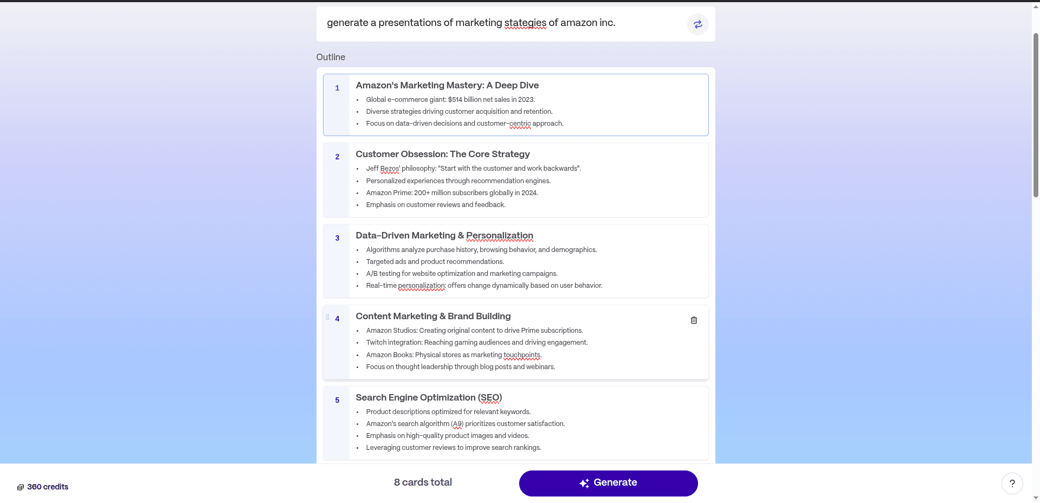Edit the Amazon Prime 200+ million subscribers bullet
Viewport: 1040px width, 503px height.
point(452,193)
